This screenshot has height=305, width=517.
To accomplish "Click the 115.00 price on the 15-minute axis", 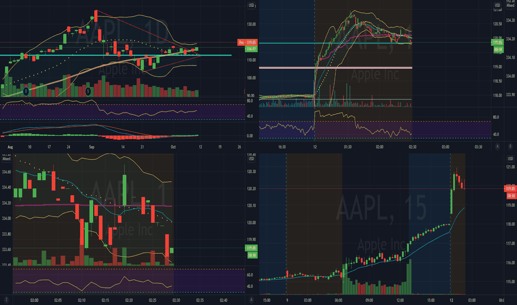I will tap(510, 282).
